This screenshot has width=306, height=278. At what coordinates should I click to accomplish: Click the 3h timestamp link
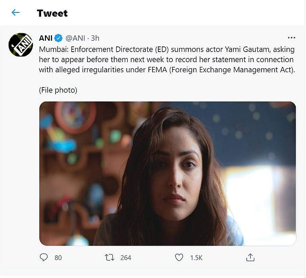pyautogui.click(x=95, y=38)
